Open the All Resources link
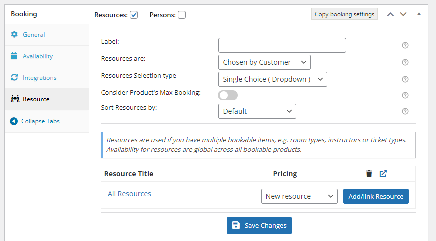436x241 pixels. coord(129,194)
